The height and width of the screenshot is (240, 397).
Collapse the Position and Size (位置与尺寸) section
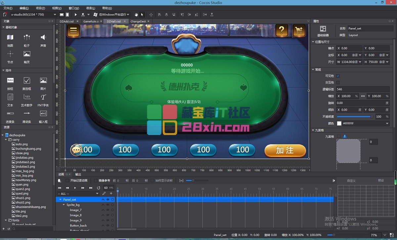(x=313, y=42)
